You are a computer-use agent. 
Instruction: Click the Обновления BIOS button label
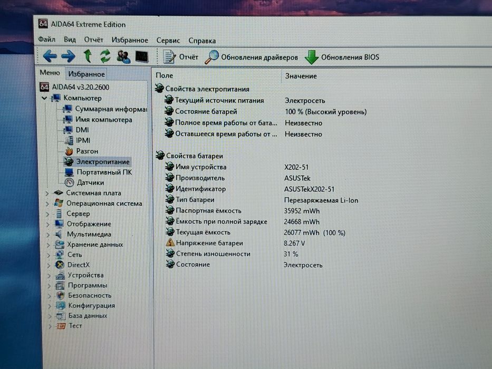coord(350,57)
